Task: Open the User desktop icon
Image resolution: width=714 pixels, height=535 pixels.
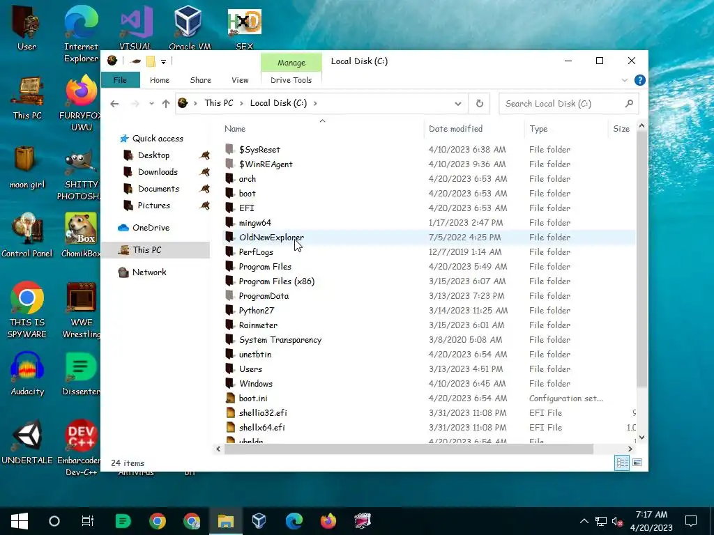Action: pos(26,27)
